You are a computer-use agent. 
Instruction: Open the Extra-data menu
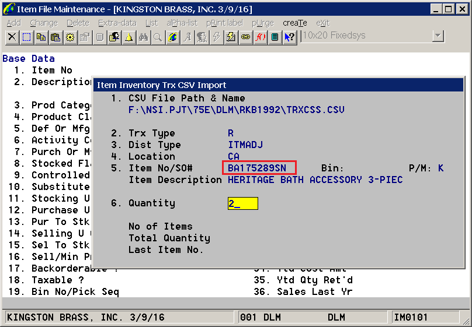pyautogui.click(x=117, y=23)
